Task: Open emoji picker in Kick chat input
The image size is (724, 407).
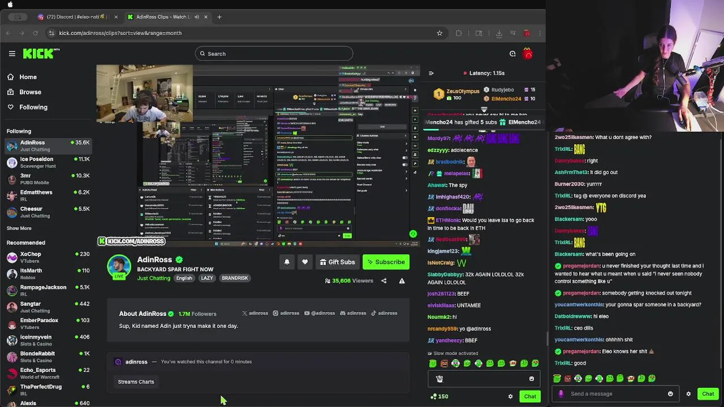Action: point(531,379)
